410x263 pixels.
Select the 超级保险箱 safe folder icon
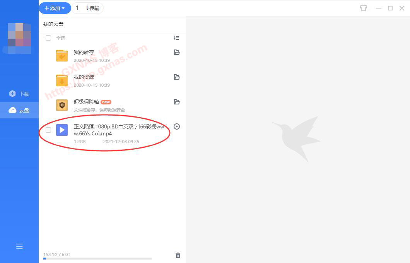pyautogui.click(x=62, y=105)
